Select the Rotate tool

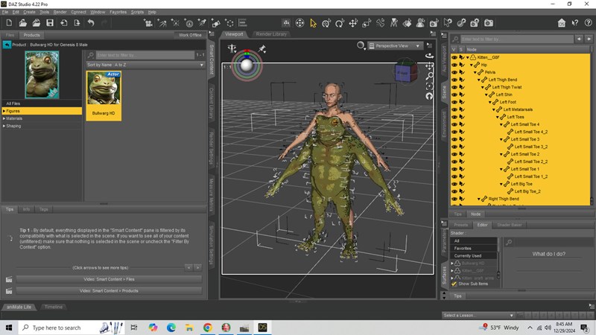[x=340, y=23]
